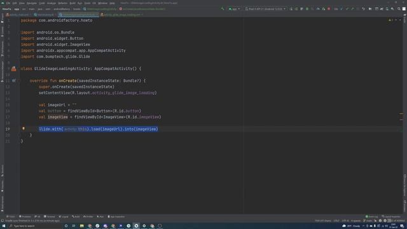Click the Gradle sync finished status message
The height and width of the screenshot is (229, 407).
click(x=32, y=221)
